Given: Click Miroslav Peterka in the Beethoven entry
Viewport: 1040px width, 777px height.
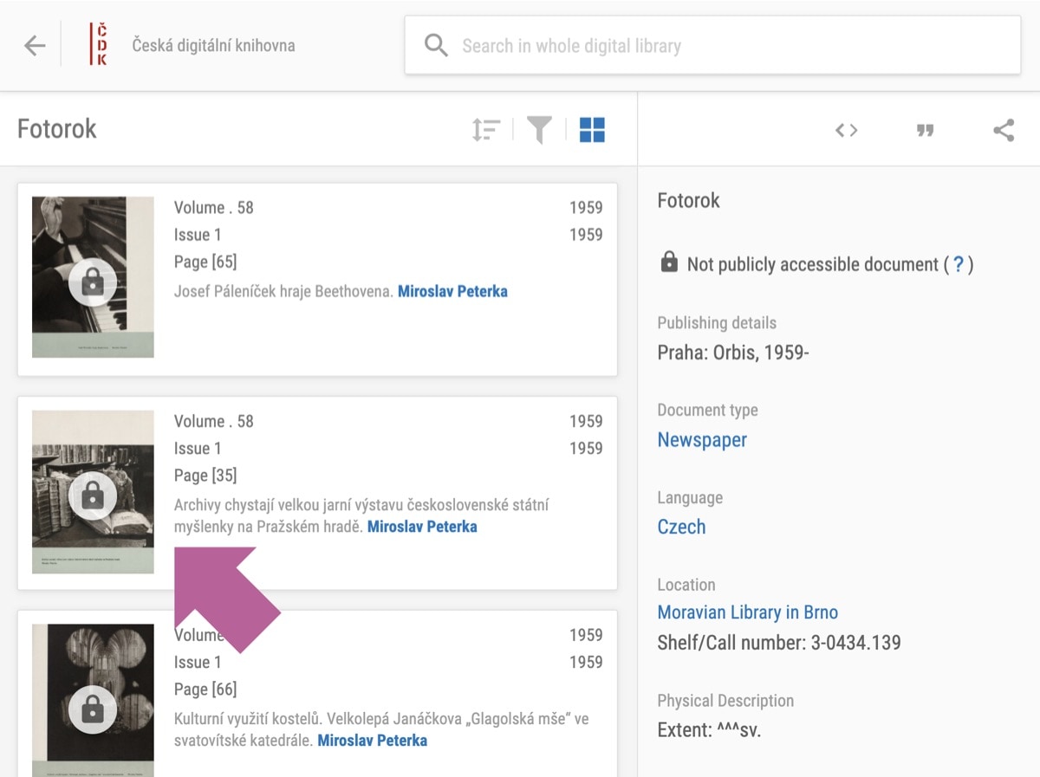Looking at the screenshot, I should 452,291.
